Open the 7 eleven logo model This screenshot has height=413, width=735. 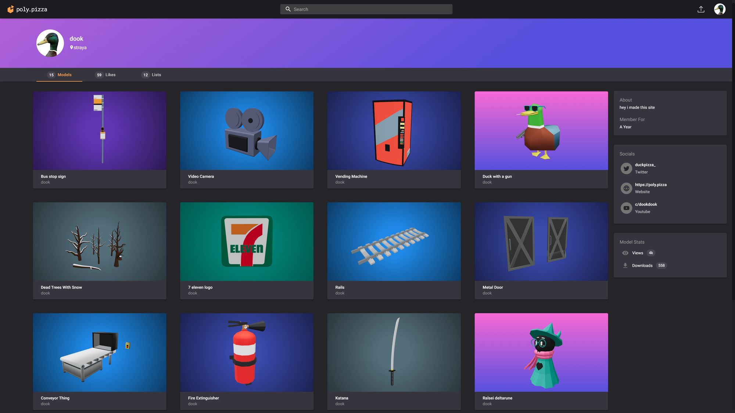pos(247,242)
